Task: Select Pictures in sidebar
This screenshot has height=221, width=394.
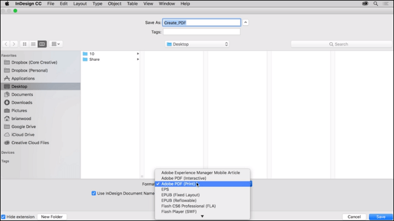Action: click(x=41, y=111)
